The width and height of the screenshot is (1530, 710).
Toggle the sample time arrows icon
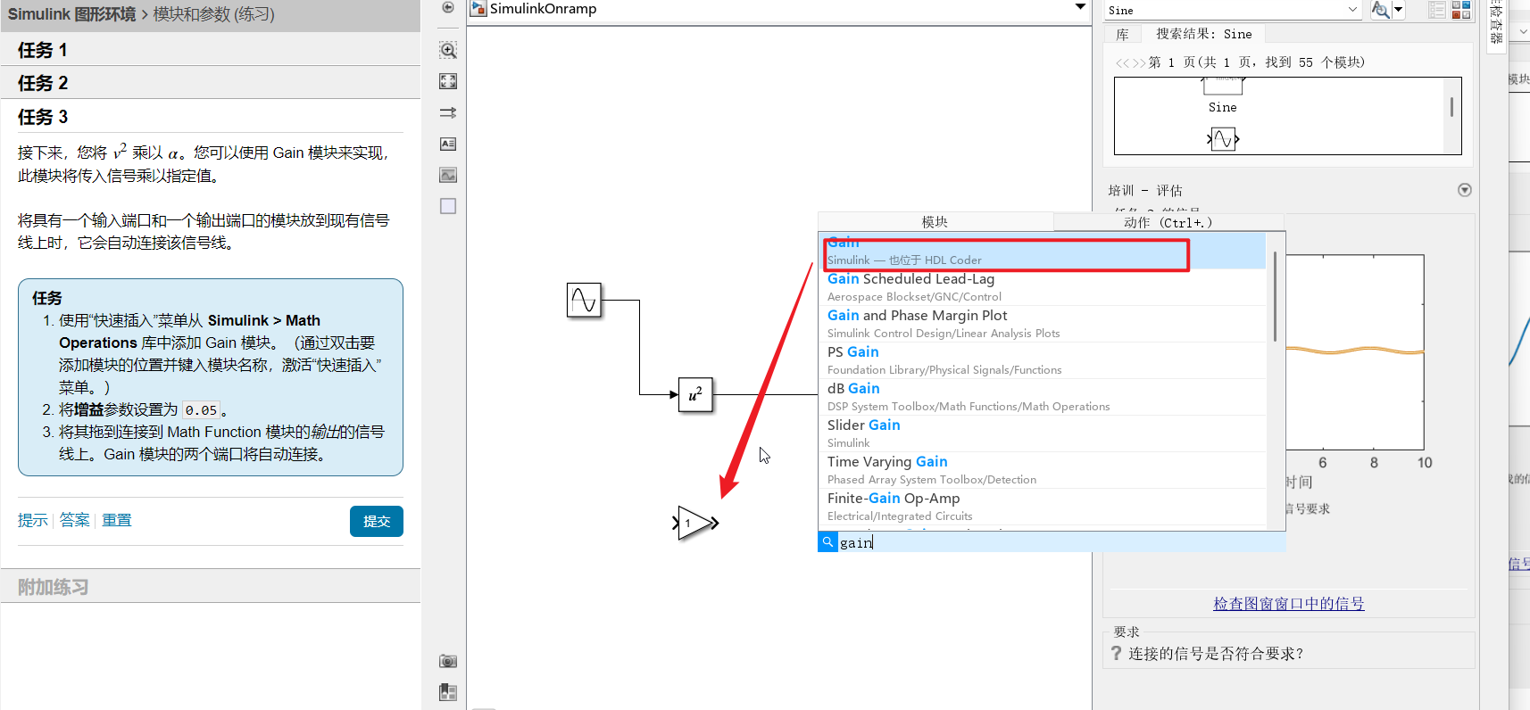pos(448,112)
